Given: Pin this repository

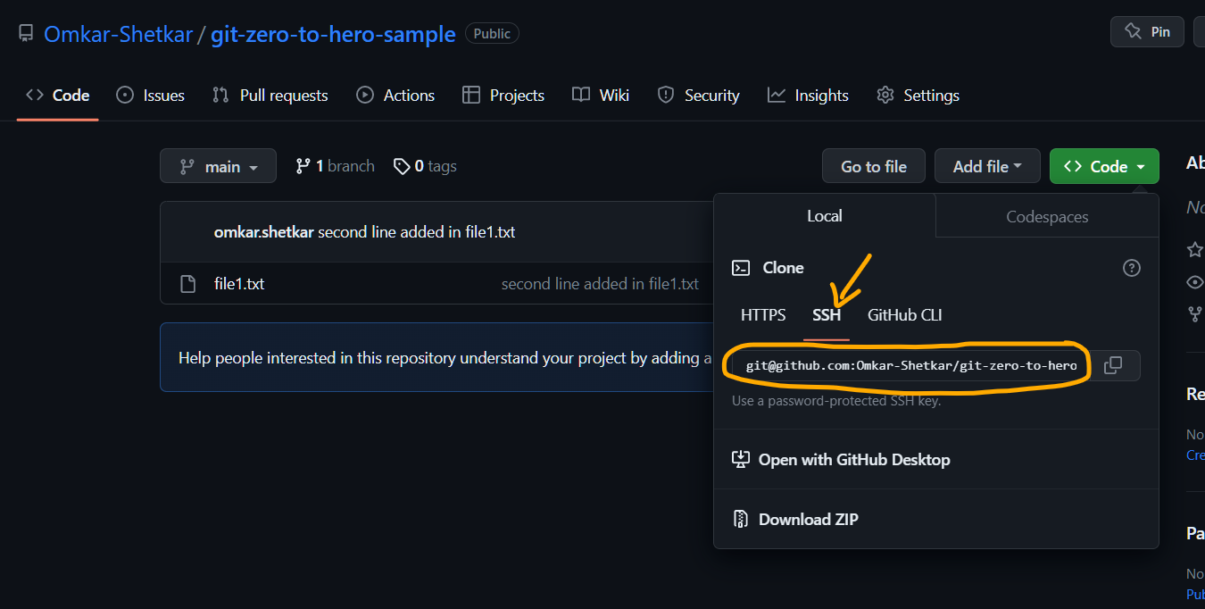Looking at the screenshot, I should (x=1147, y=32).
